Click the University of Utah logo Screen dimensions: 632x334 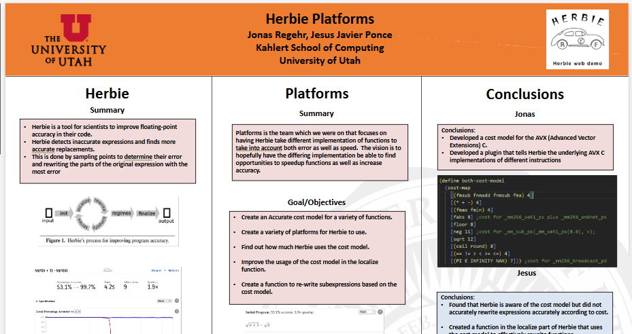pos(69,40)
